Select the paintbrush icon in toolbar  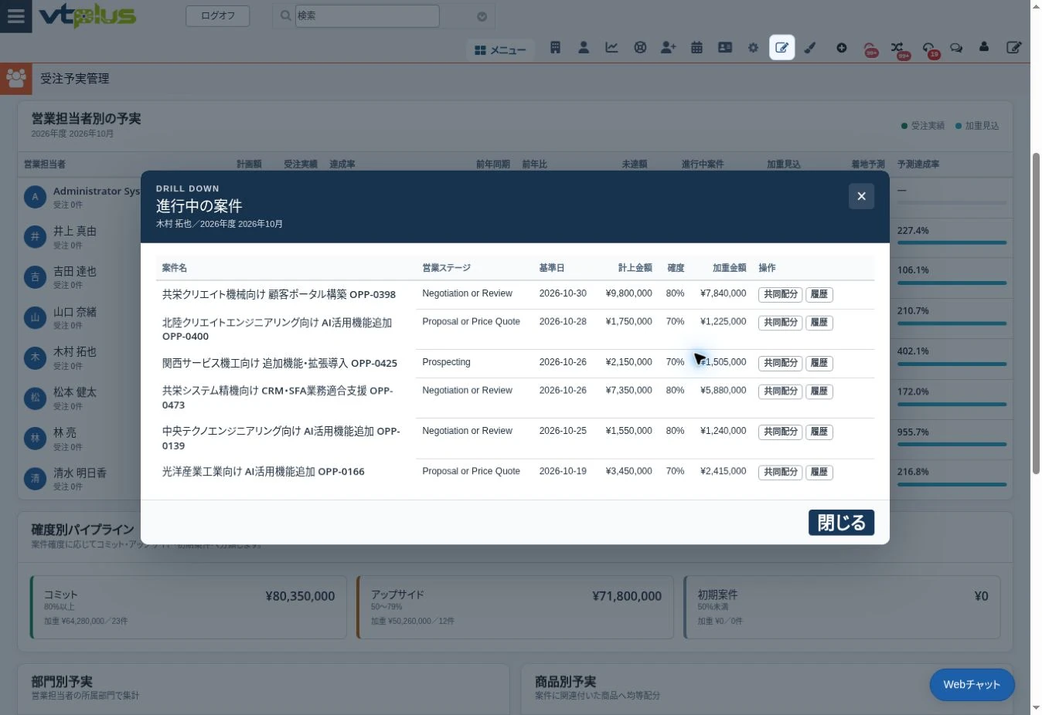click(x=810, y=48)
